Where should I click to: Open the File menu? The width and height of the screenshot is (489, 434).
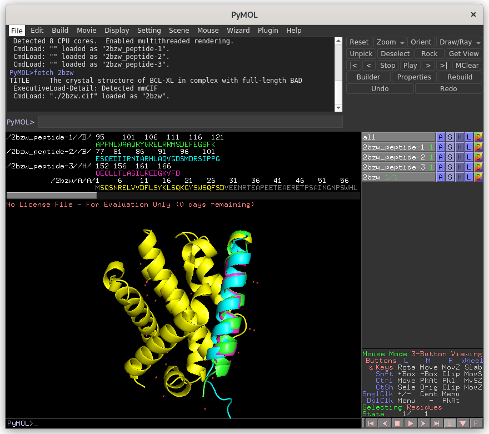17,31
